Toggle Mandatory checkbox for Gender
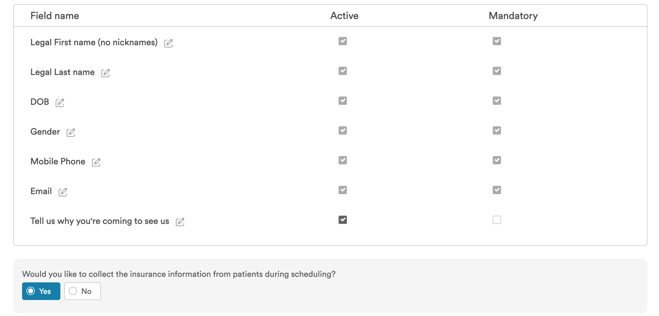Viewport: 659px width, 316px height. point(497,130)
